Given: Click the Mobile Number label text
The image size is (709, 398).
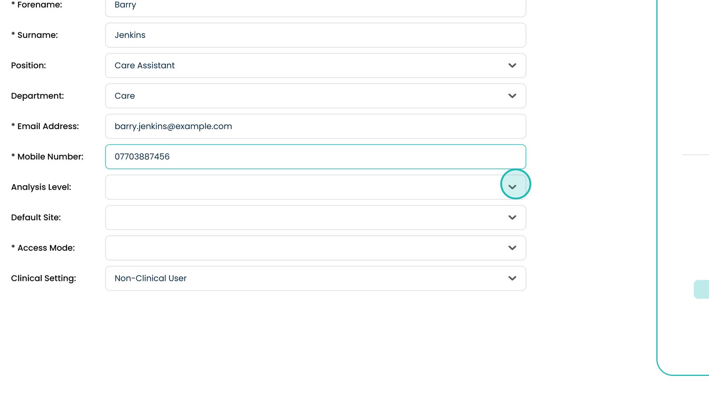Looking at the screenshot, I should coord(50,157).
